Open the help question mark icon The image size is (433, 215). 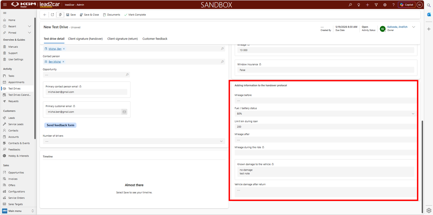393,5
